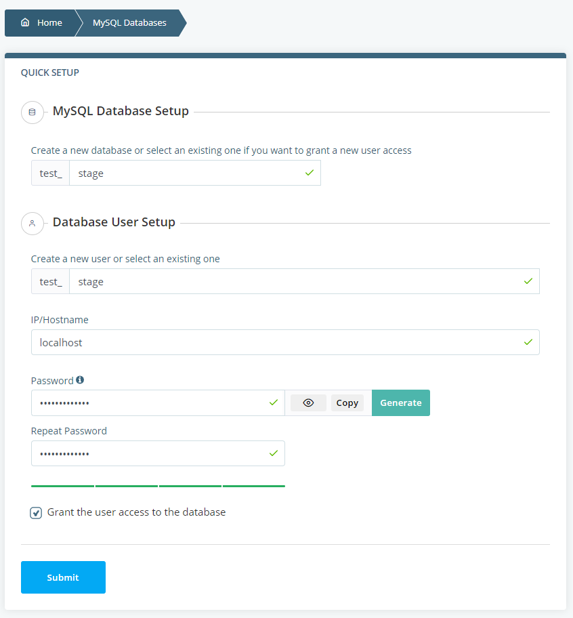
Task: Open the MySQL Databases breadcrumb item
Action: [x=129, y=22]
